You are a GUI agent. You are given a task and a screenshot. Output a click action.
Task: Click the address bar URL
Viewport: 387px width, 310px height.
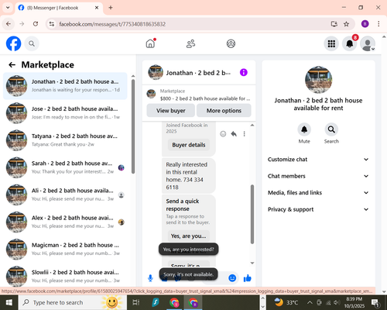112,24
